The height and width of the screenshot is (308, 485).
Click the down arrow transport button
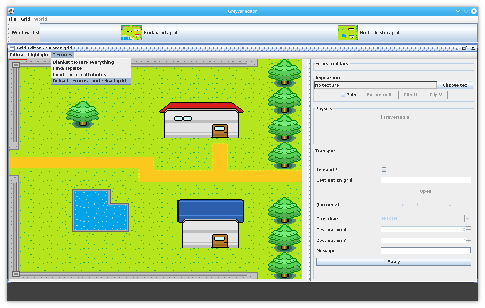coord(450,205)
